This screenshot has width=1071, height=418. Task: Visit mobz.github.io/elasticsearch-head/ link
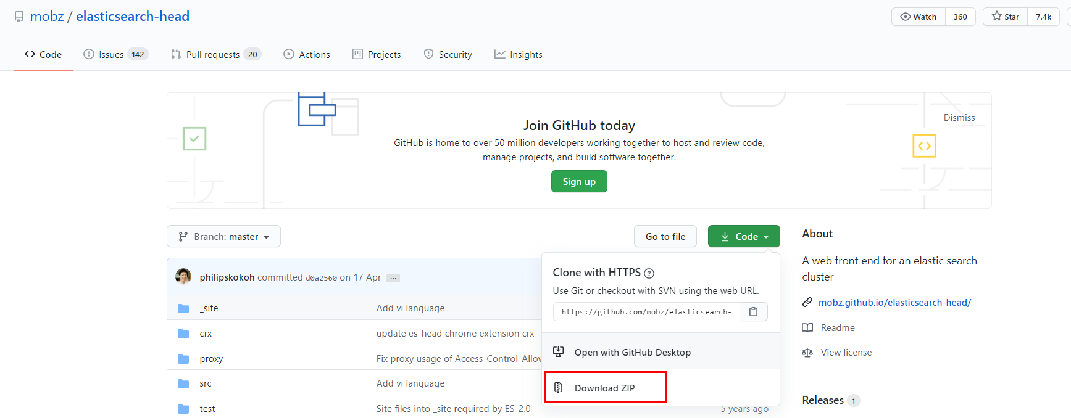(x=894, y=303)
